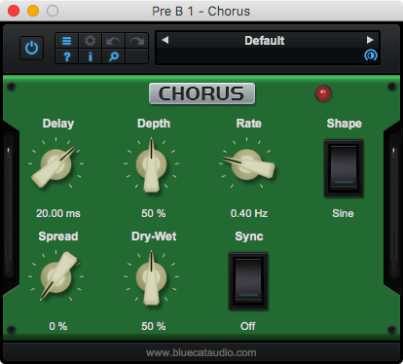The width and height of the screenshot is (403, 364).
Task: Open help with the question mark icon
Action: (x=66, y=56)
